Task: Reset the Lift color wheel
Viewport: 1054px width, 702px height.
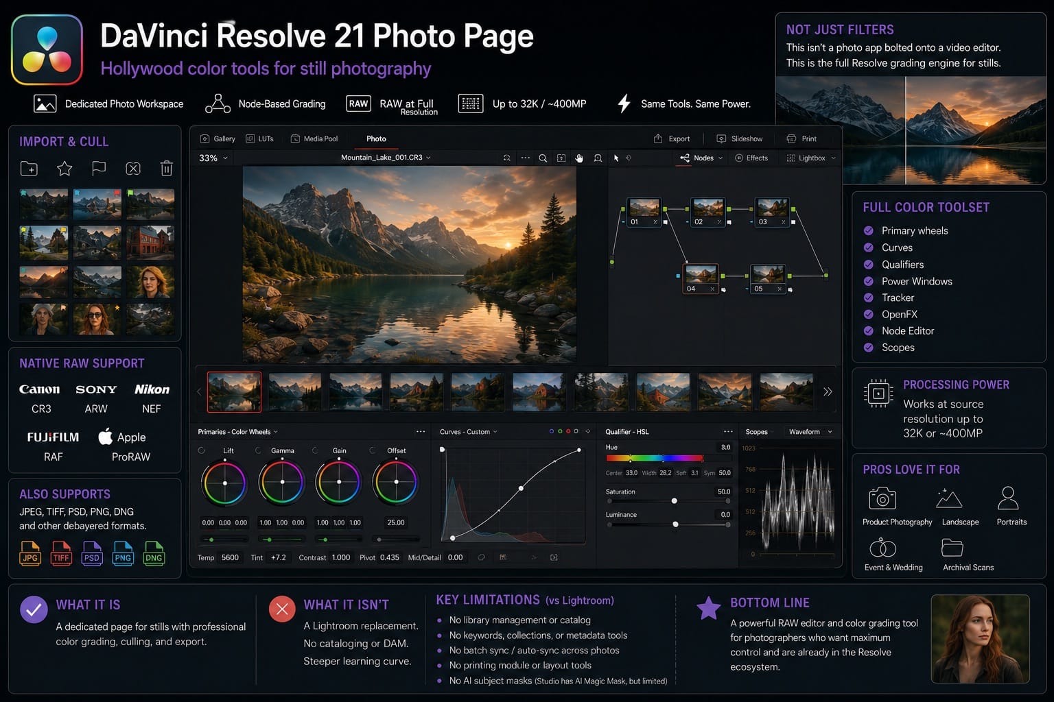Action: click(x=202, y=450)
